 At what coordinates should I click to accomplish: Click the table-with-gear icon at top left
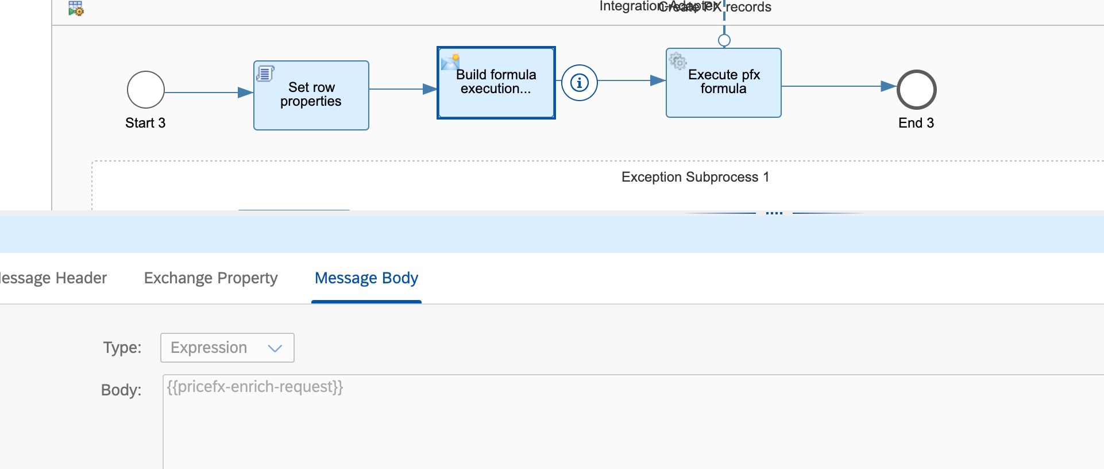[x=76, y=8]
